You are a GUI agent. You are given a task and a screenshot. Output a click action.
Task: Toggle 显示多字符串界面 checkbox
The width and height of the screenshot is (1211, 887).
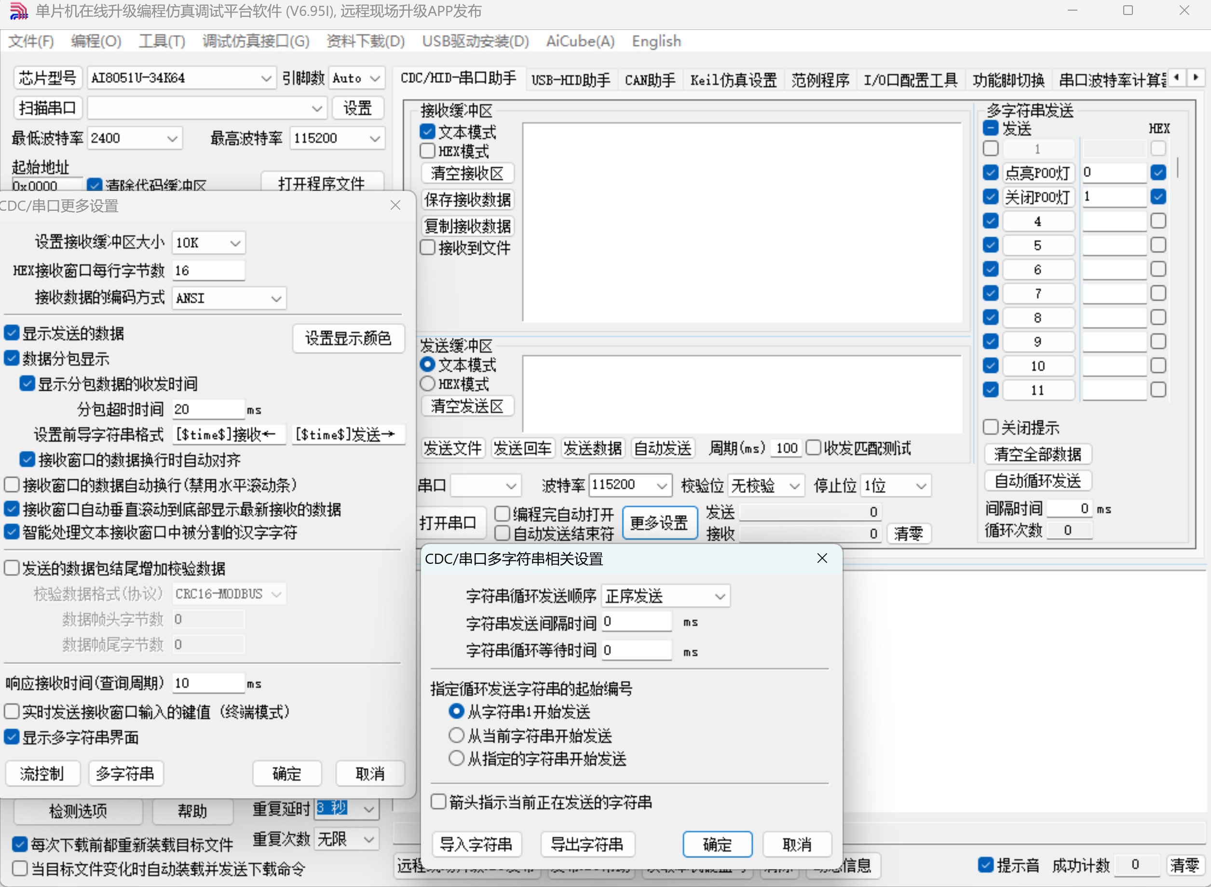(11, 737)
